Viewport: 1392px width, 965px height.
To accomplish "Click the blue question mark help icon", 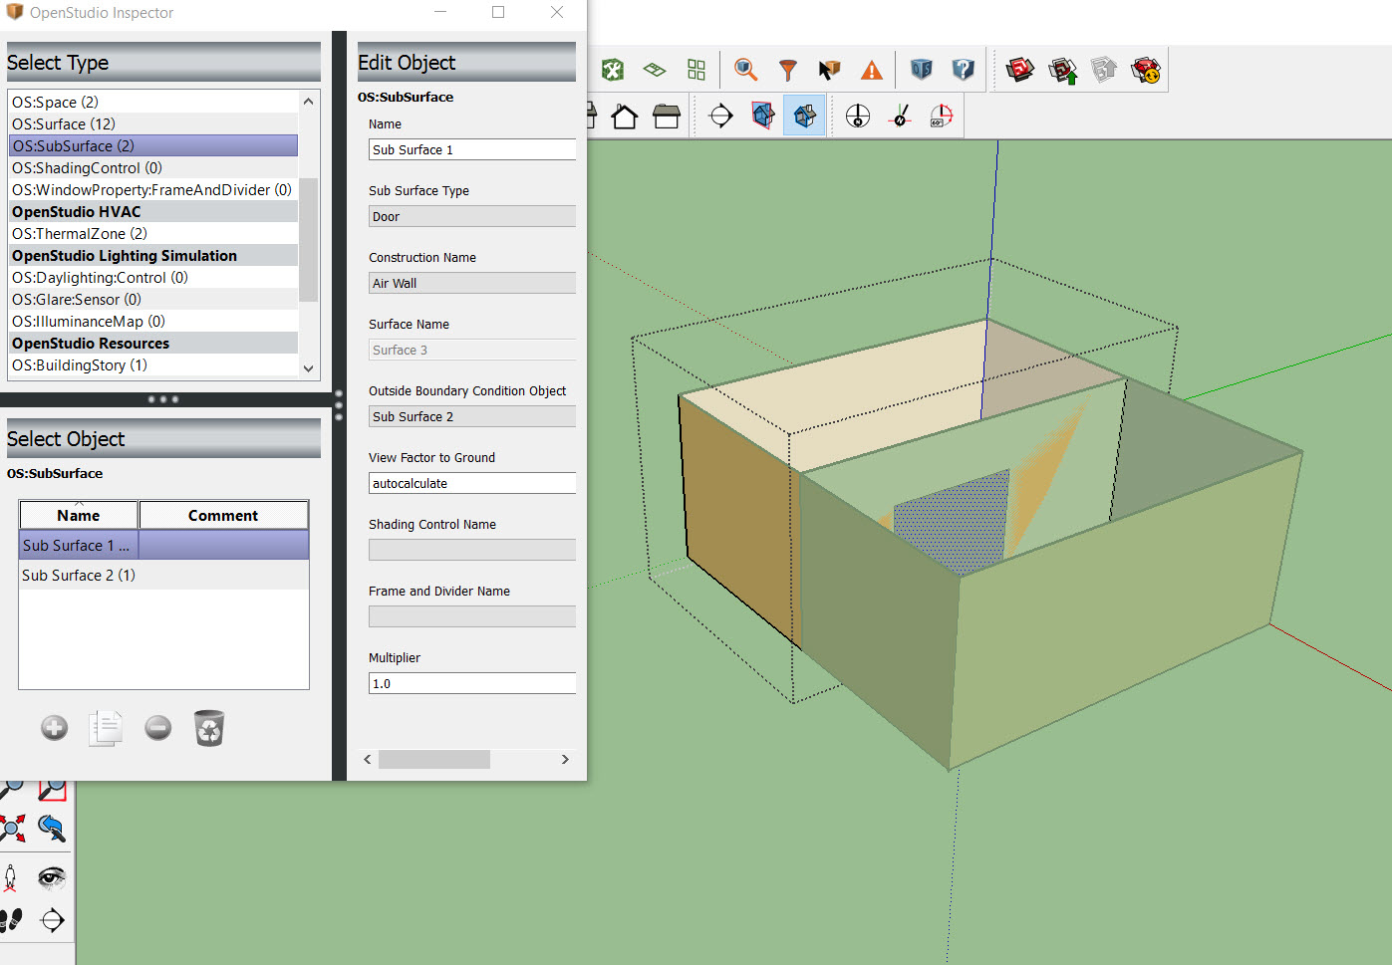I will 964,70.
